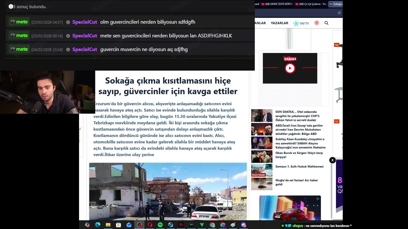Viewport: 408px width, 229px height.
Task: Open Microsoft Store taskbar icon
Action: (x=119, y=225)
